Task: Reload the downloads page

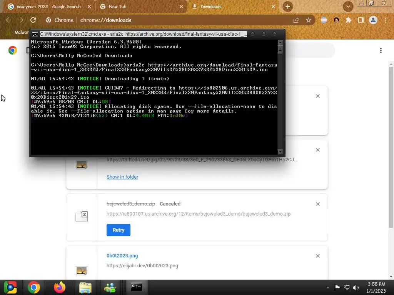Action: pos(33,20)
